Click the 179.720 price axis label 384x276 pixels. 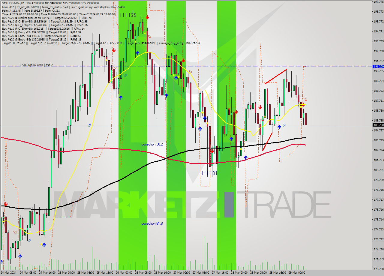[x=379, y=180]
